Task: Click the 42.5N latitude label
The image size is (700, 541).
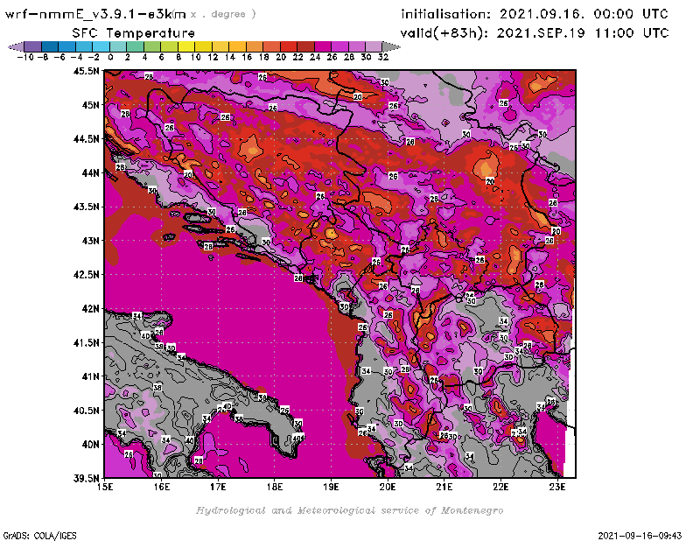Action: (x=86, y=275)
